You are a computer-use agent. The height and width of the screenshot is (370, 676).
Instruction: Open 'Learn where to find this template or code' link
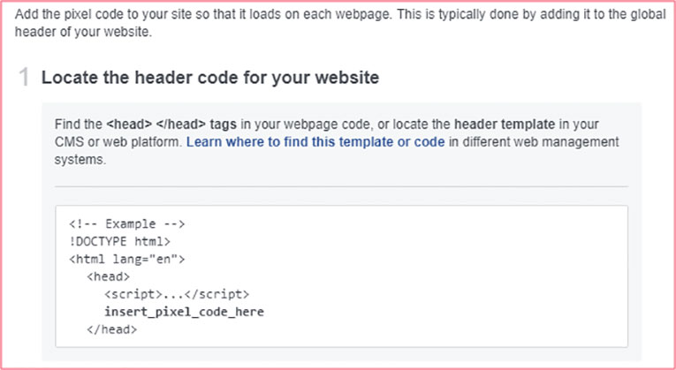(x=315, y=142)
